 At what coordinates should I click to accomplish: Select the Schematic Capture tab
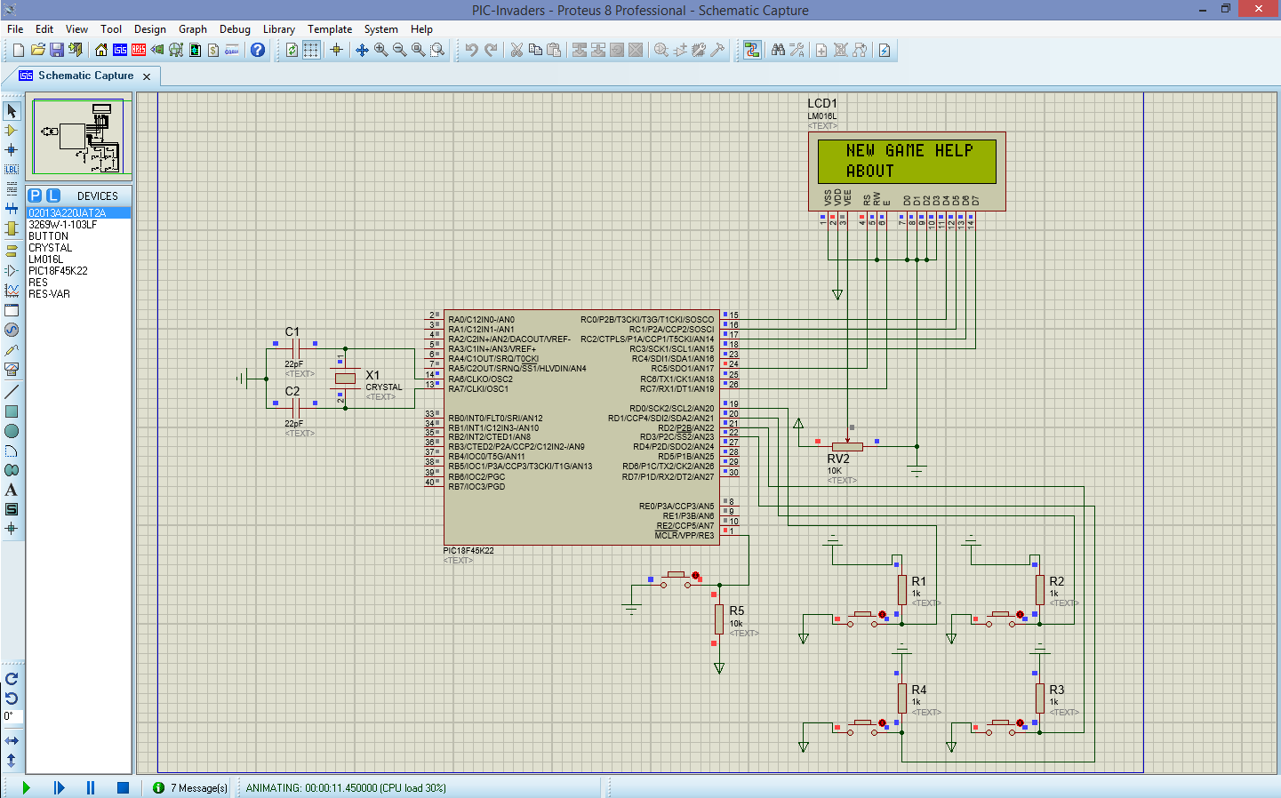tap(85, 76)
